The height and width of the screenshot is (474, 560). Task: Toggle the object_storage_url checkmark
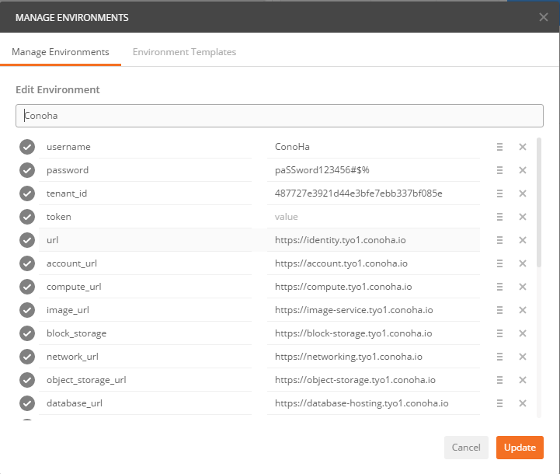(27, 380)
